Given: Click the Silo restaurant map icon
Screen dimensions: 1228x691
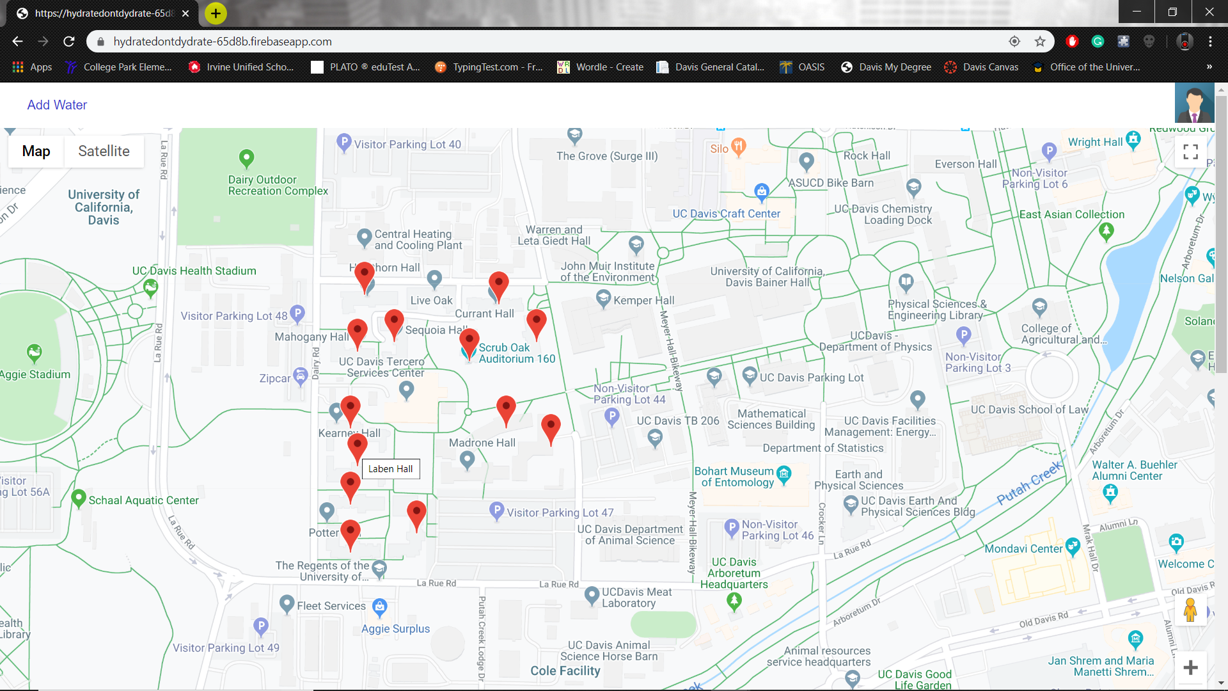Looking at the screenshot, I should pyautogui.click(x=738, y=147).
